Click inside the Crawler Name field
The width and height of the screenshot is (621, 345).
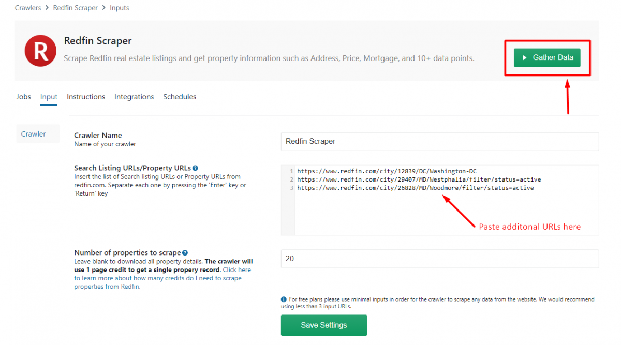(439, 141)
